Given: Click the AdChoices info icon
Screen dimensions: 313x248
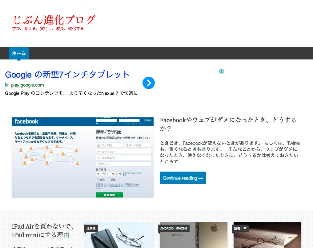Looking at the screenshot, I should tap(221, 71).
